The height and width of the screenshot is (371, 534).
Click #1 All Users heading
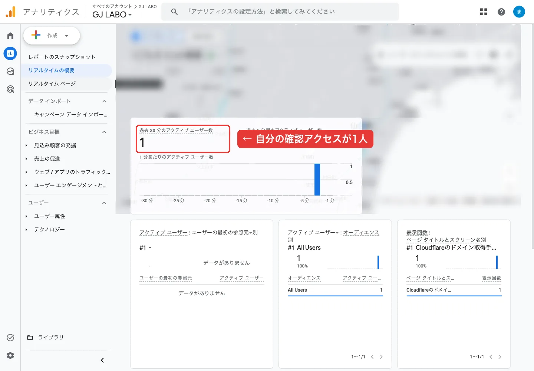coord(304,248)
